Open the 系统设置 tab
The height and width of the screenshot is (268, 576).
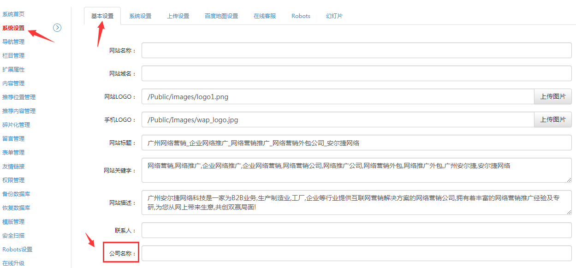click(140, 16)
